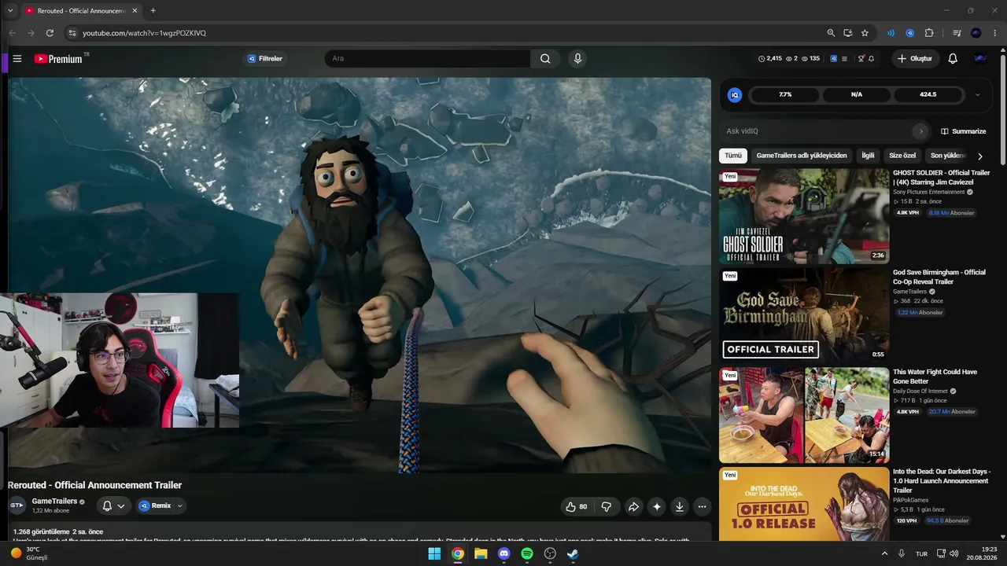Open the Into the Dead video title
This screenshot has width=1007, height=566.
pos(942,480)
